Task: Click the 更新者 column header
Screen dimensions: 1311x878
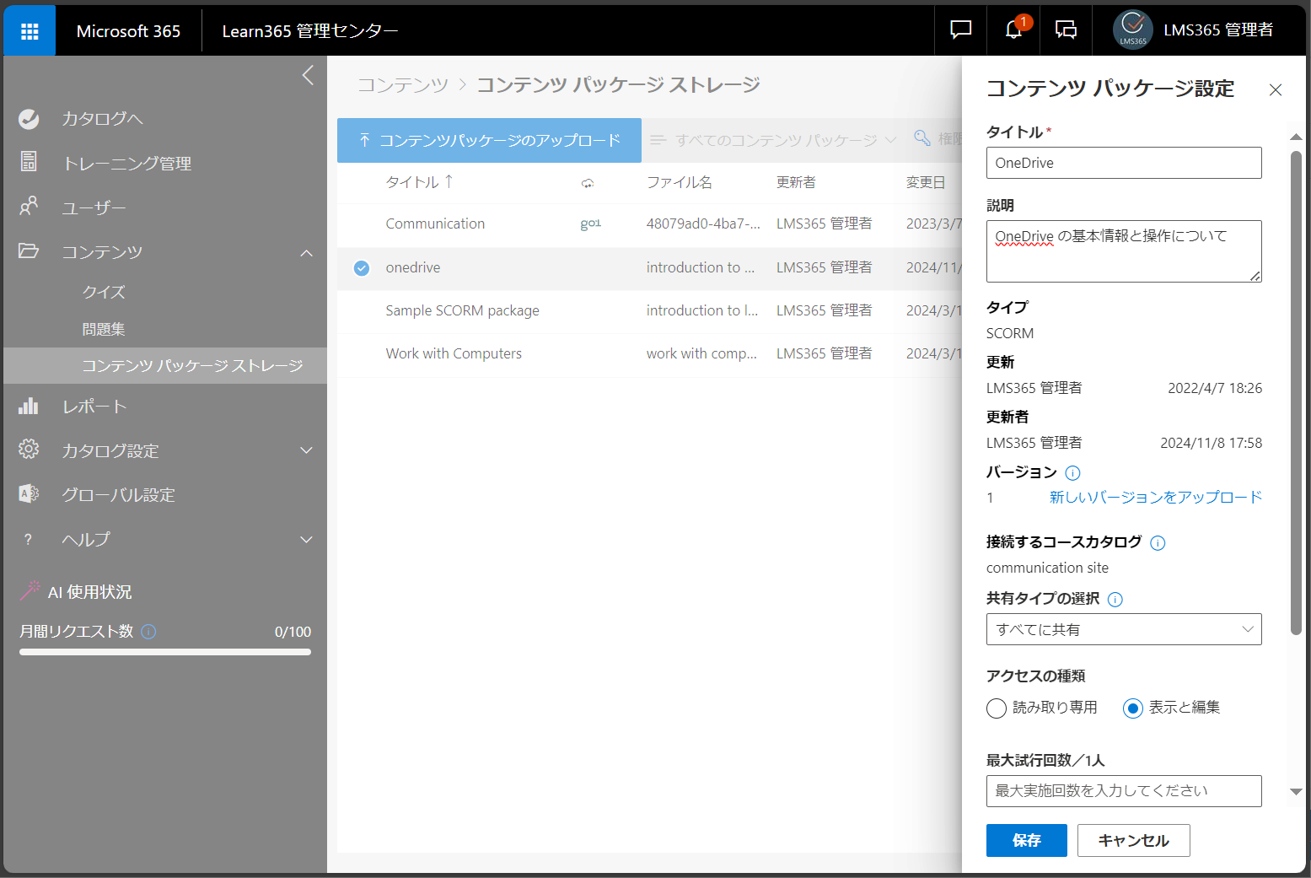Action: pos(796,182)
